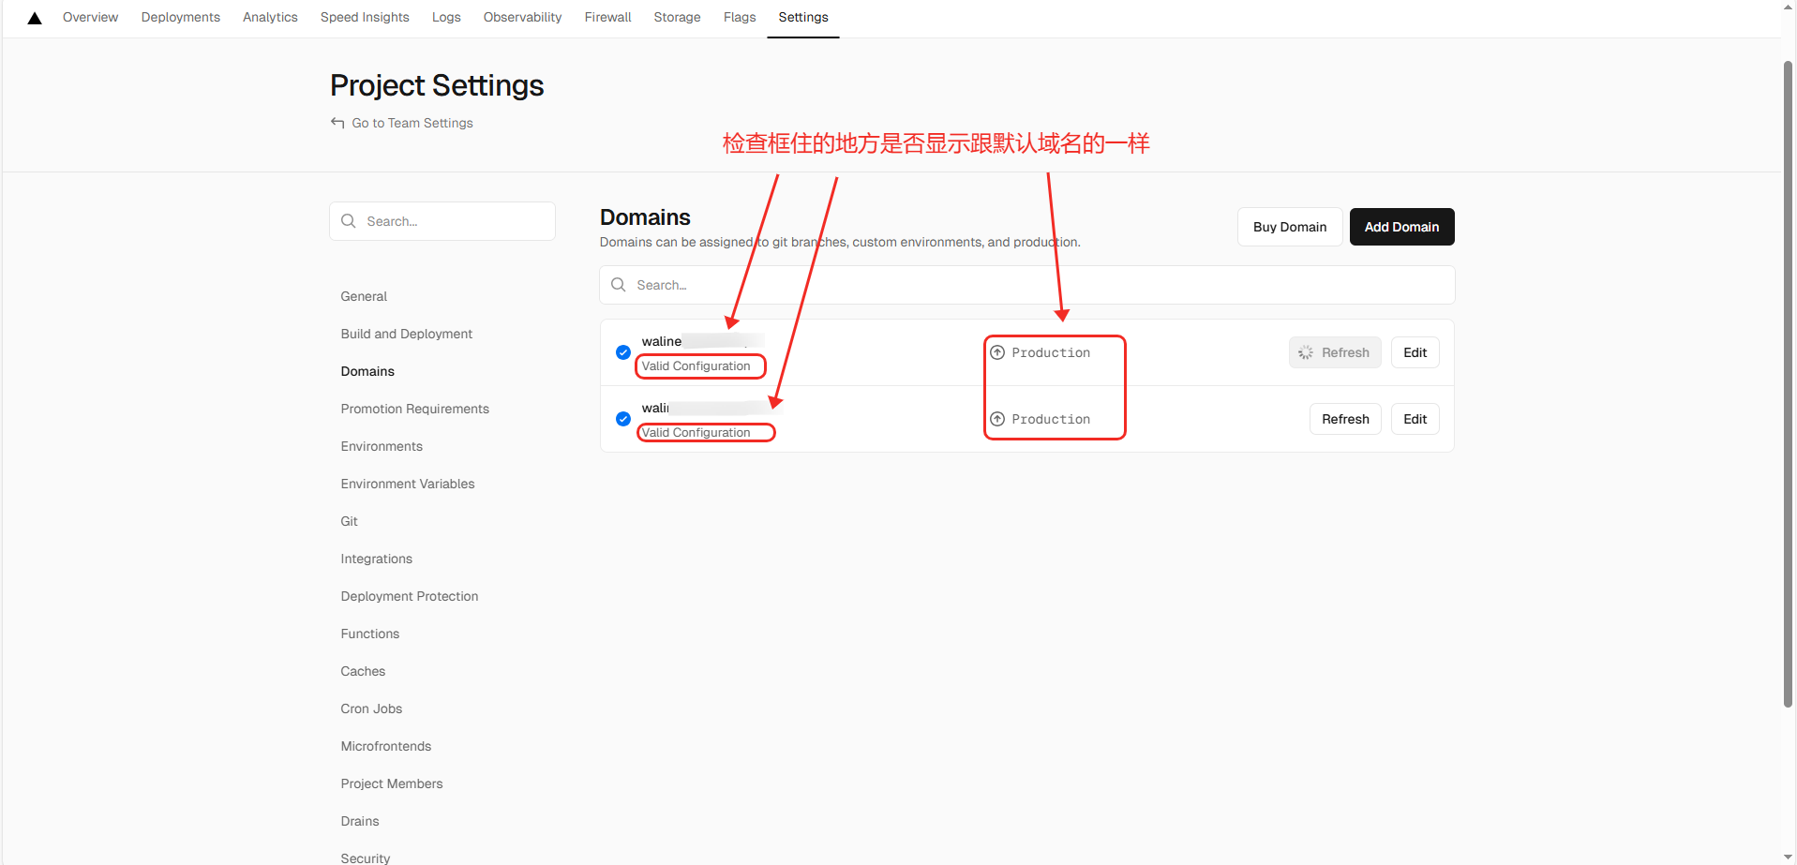Click the Production icon in the first domain row
This screenshot has height=865, width=1797.
tap(997, 352)
